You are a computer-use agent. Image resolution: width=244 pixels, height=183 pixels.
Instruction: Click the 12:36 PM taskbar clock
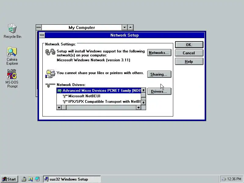(x=234, y=179)
